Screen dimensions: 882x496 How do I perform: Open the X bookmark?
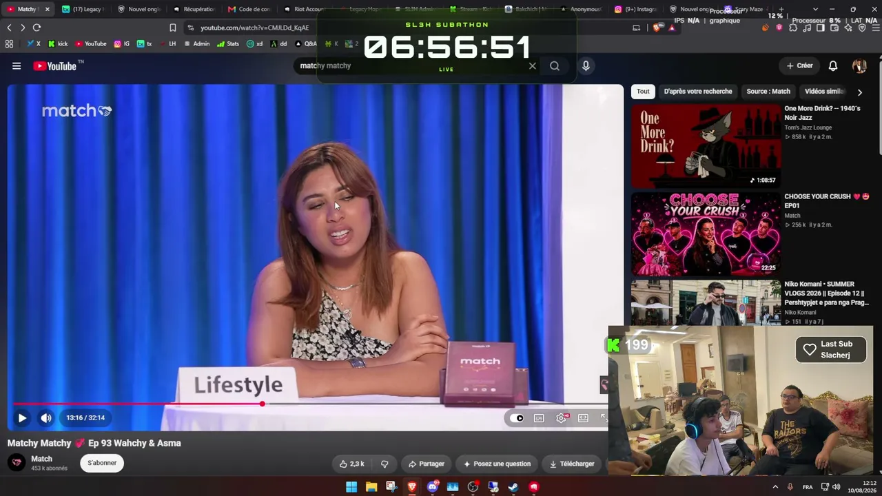[34, 43]
